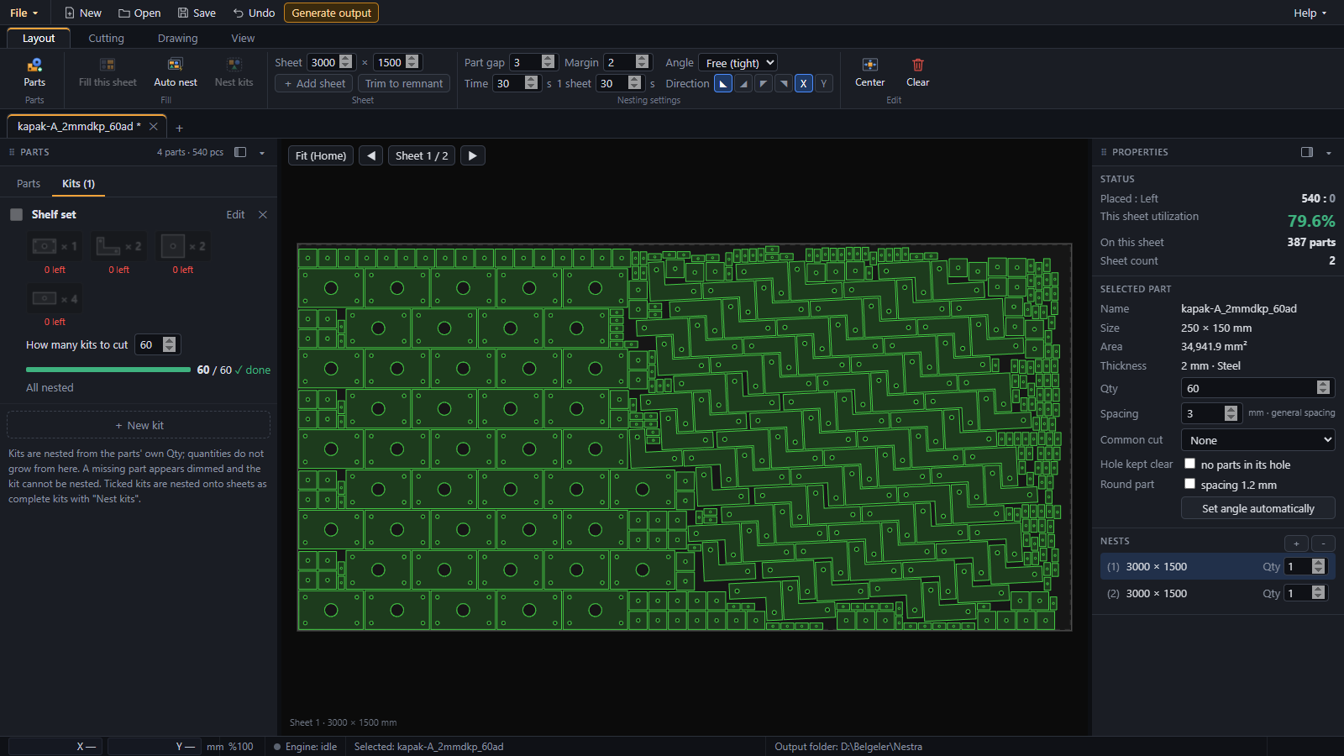Expand the File menu
The image size is (1344, 756).
click(24, 13)
